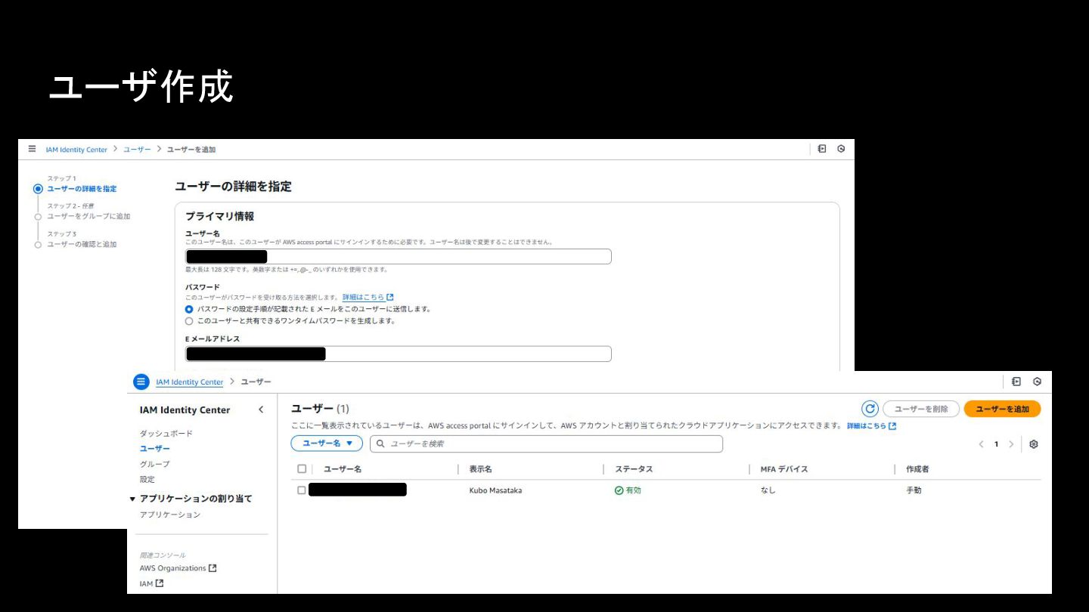The image size is (1089, 612).
Task: Click blue hamburger menu icon in users window
Action: pos(141,382)
